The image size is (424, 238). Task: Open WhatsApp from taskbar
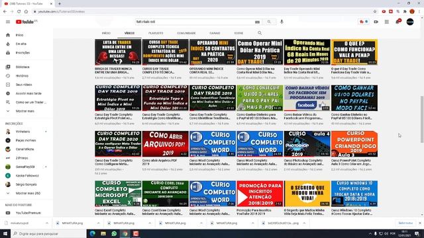click(x=114, y=233)
